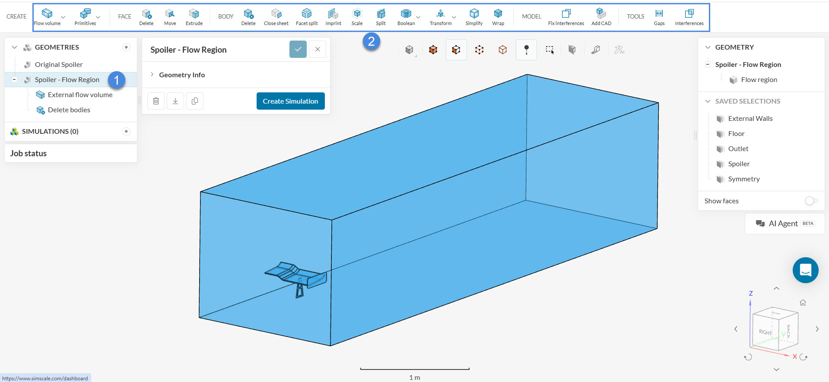Click the RIGHT face of orientation cube
Screen dimensions: 829x382
[765, 331]
